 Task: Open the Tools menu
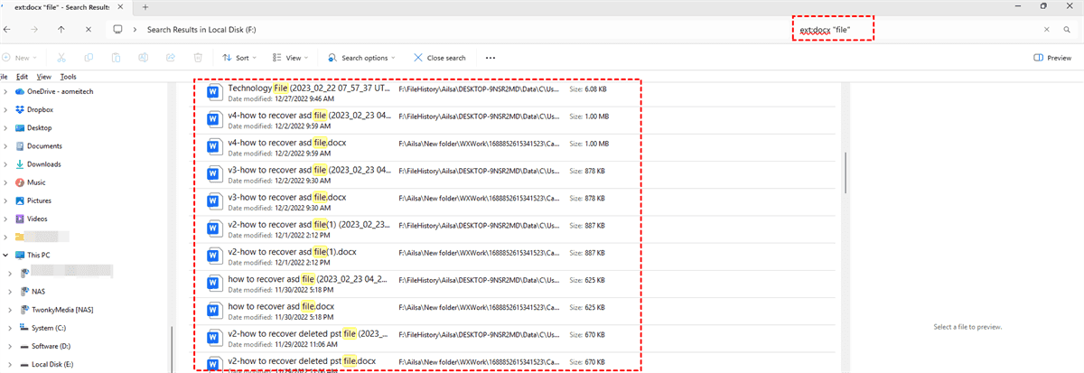click(68, 77)
